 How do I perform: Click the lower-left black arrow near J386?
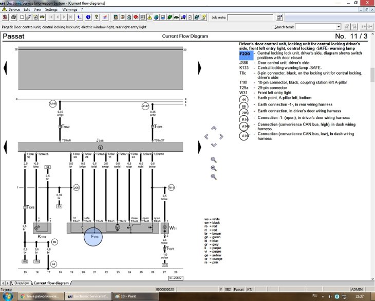[5, 147]
